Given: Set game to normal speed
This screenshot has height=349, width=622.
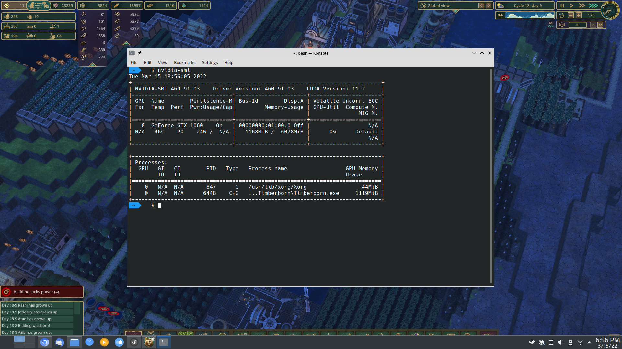Looking at the screenshot, I should click(571, 5).
